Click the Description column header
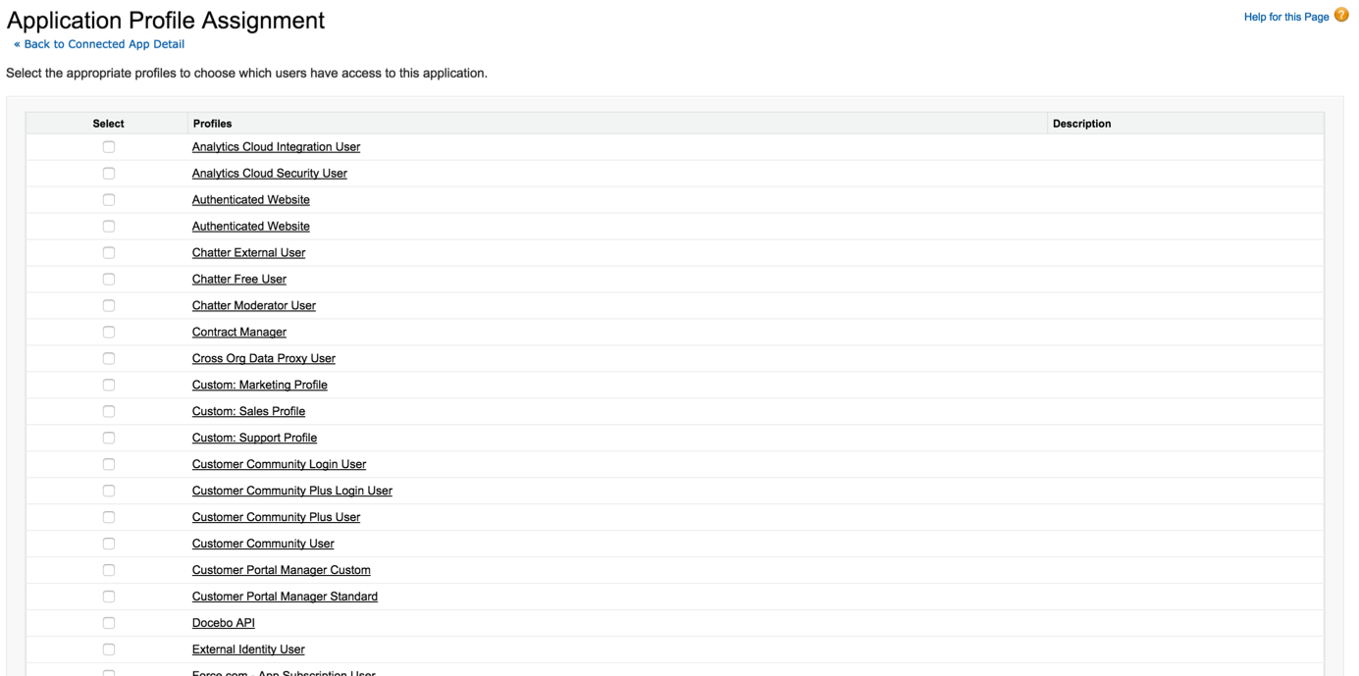1359x676 pixels. 1081,124
